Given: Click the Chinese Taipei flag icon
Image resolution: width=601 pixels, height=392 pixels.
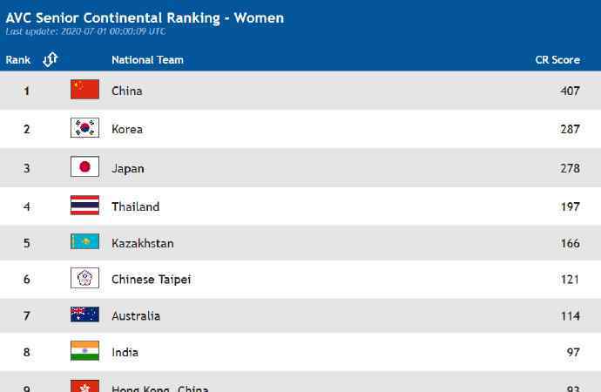Looking at the screenshot, I should click(84, 278).
